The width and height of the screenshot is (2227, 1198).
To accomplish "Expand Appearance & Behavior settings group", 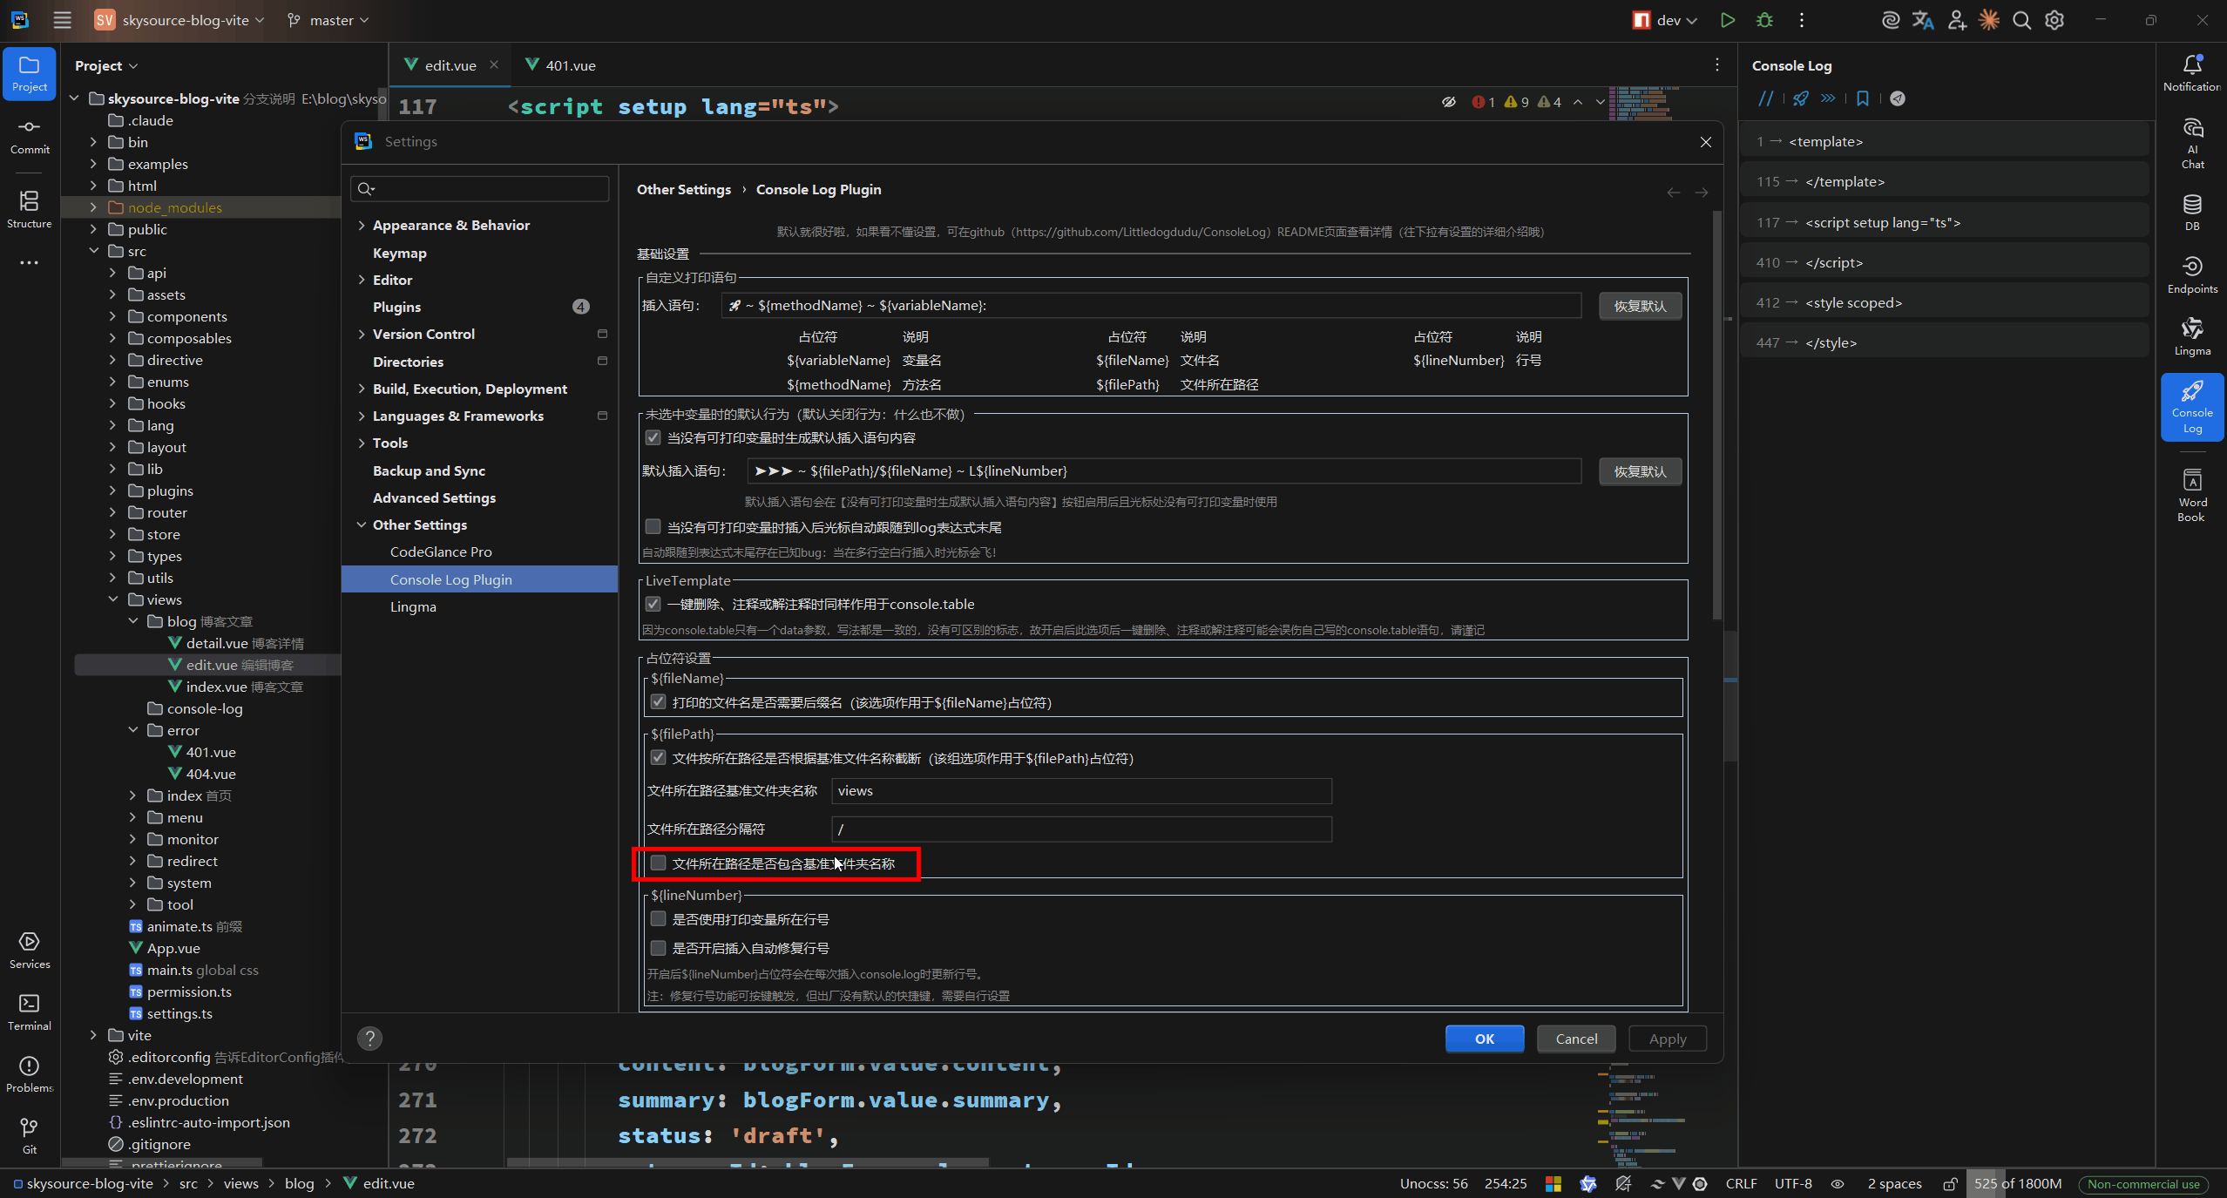I will 361,225.
